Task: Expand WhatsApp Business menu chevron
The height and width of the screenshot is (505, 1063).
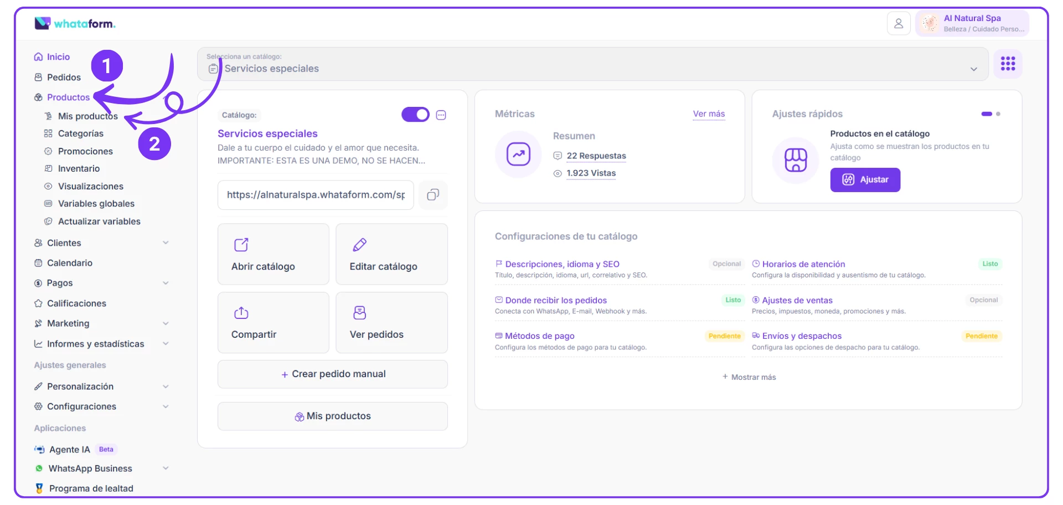Action: (x=166, y=468)
